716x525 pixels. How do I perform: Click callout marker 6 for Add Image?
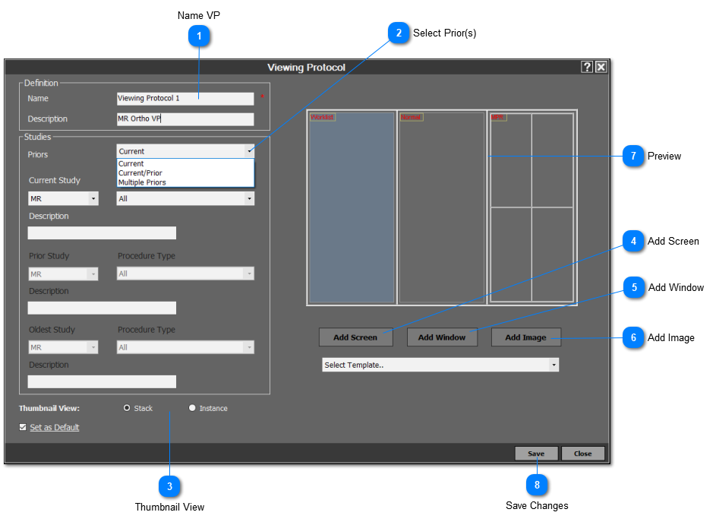point(633,338)
